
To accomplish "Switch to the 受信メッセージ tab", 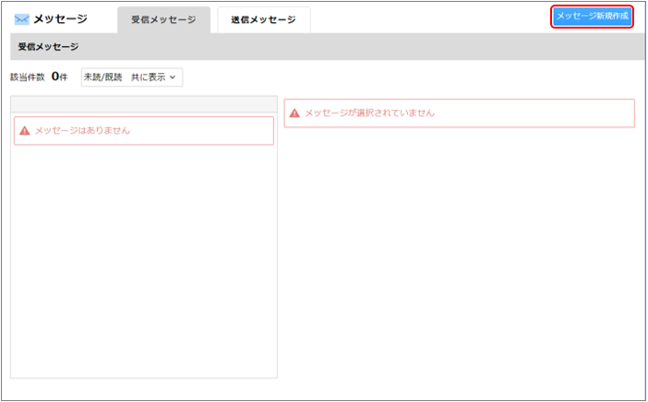I will click(163, 19).
